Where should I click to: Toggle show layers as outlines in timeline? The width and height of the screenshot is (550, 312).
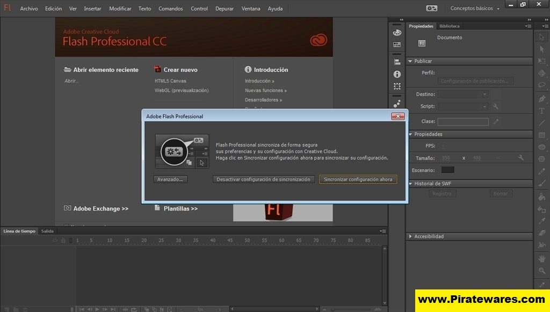click(x=71, y=241)
